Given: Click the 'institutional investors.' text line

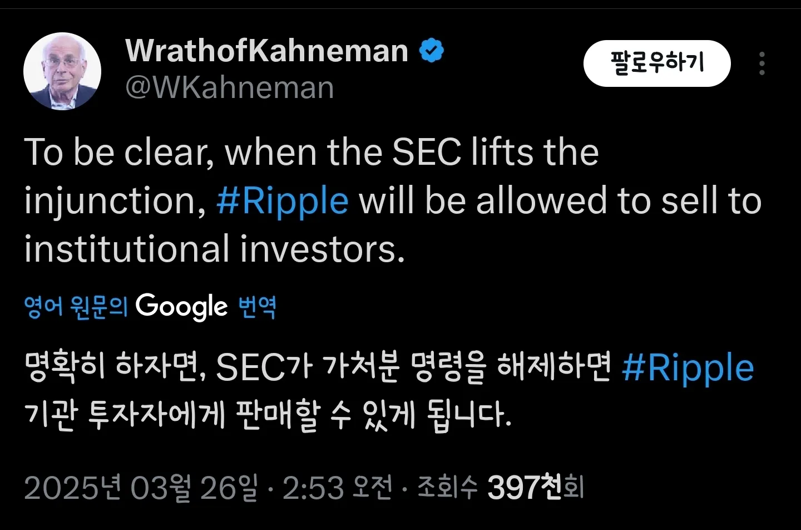Looking at the screenshot, I should 215,249.
